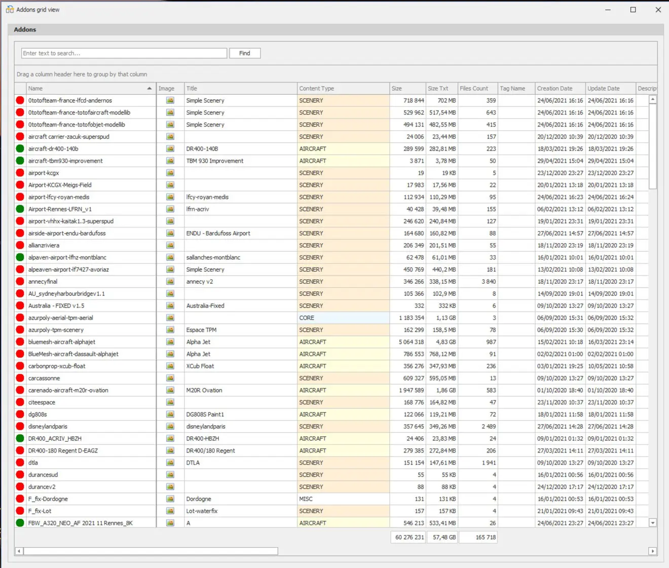Open image icon for 0totofteam-france-lfcd-andernos

[x=170, y=100]
